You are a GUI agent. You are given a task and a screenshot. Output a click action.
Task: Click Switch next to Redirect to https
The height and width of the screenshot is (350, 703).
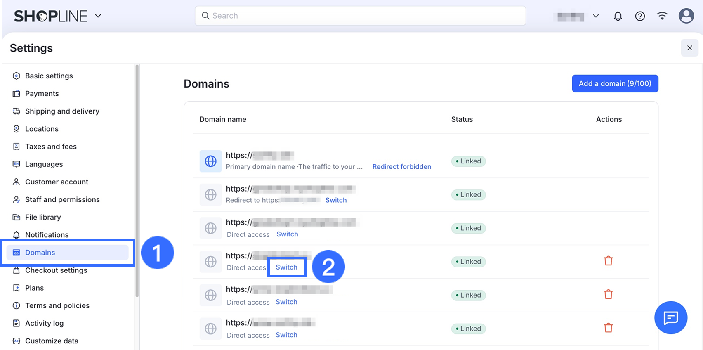[x=336, y=200]
